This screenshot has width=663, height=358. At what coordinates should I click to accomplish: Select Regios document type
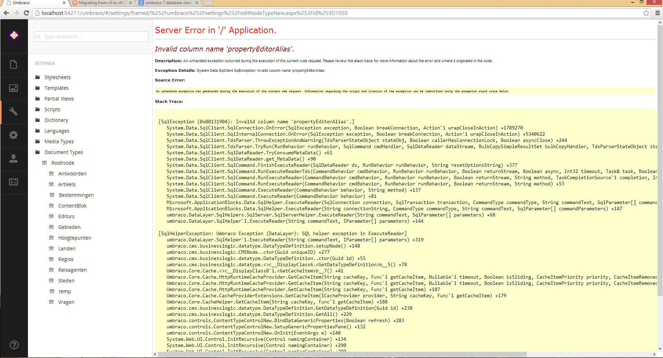(66, 259)
